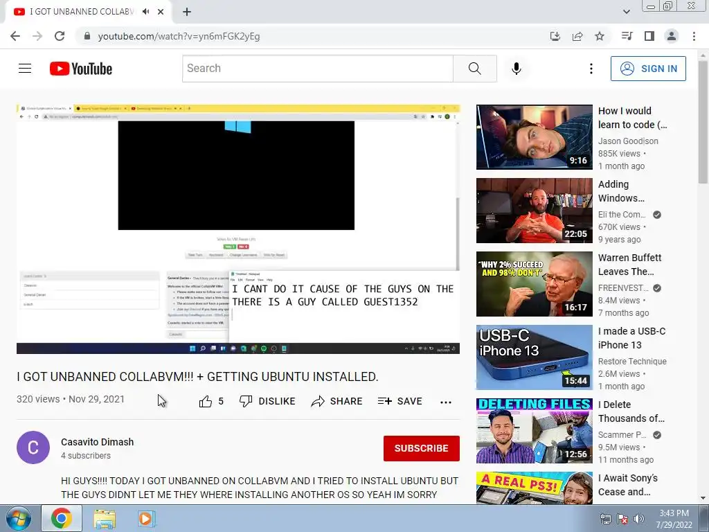This screenshot has width=709, height=532.
Task: Open the Windows Start menu
Action: pyautogui.click(x=18, y=518)
